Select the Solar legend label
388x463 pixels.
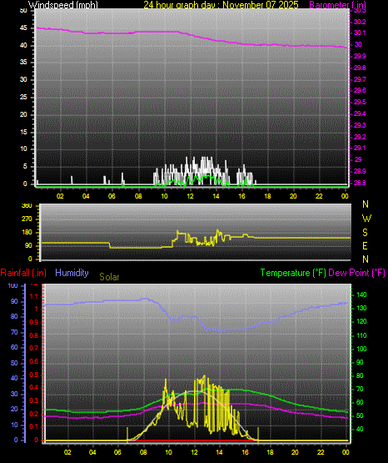[x=109, y=277]
